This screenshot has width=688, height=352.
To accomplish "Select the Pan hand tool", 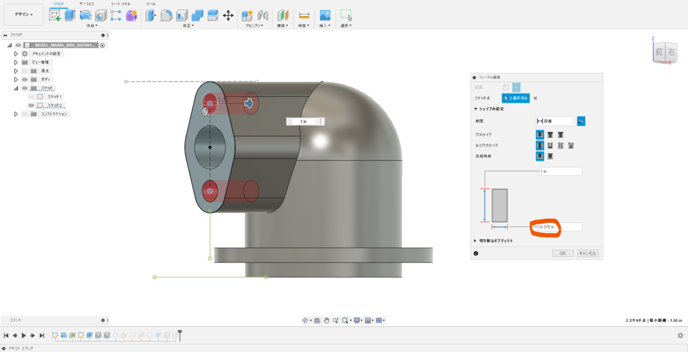I will pyautogui.click(x=326, y=320).
